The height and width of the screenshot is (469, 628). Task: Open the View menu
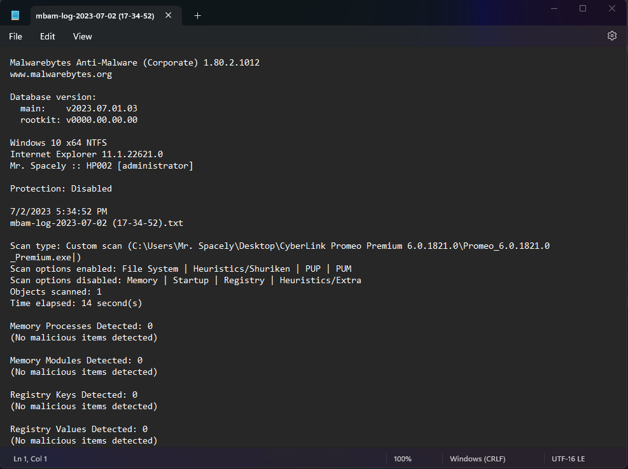coord(83,36)
